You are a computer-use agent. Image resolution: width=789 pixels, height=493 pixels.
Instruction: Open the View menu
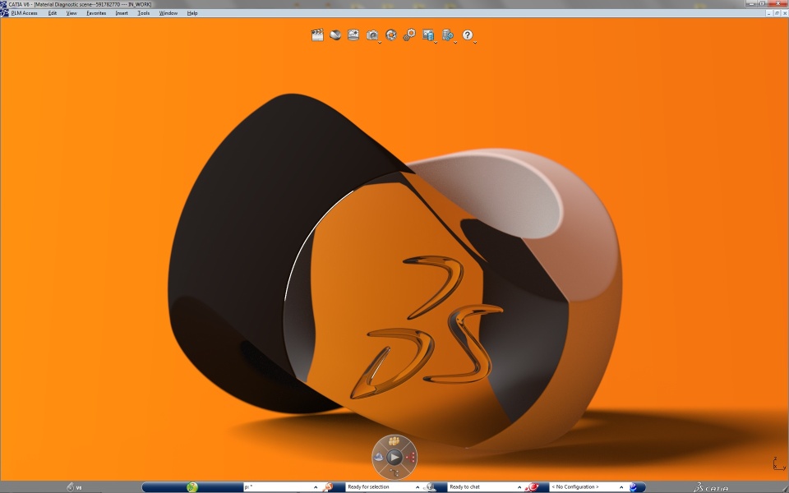(x=72, y=13)
